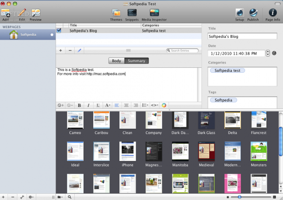This screenshot has height=200, width=283.
Task: Click the wrench icon in sidebar footer
Action: (x=22, y=197)
